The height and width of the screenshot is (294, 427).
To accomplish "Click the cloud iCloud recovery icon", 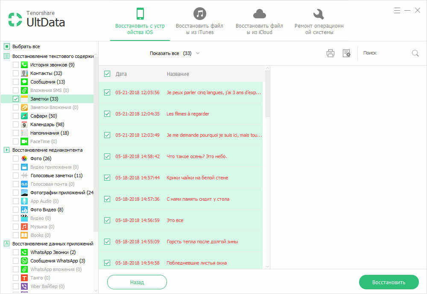I will click(259, 14).
